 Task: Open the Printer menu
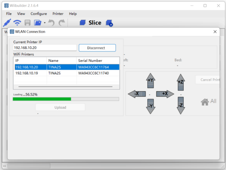58,13
